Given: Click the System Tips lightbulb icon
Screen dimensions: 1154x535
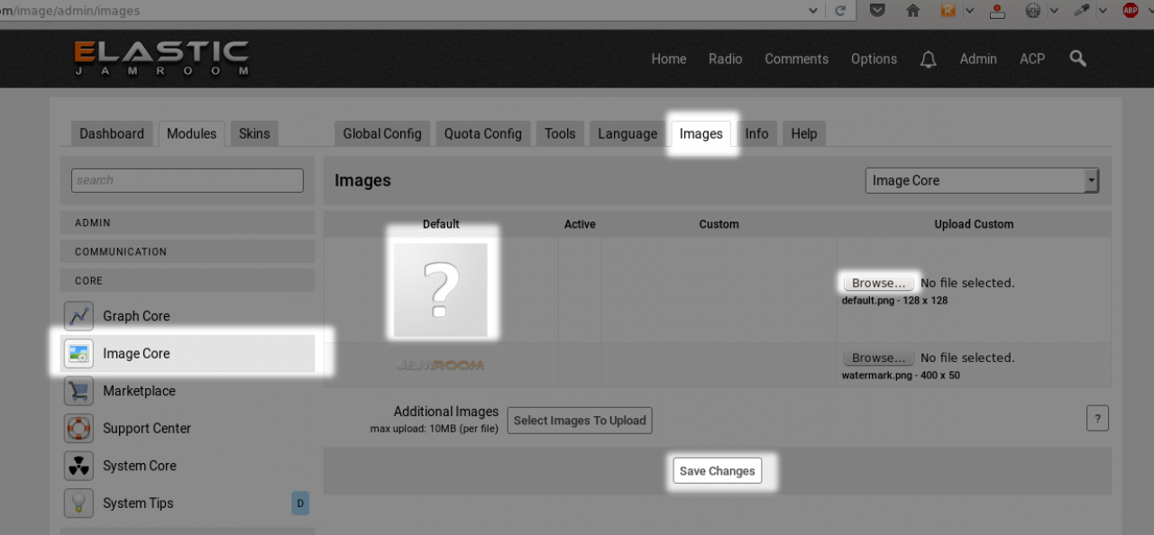Looking at the screenshot, I should [x=78, y=503].
